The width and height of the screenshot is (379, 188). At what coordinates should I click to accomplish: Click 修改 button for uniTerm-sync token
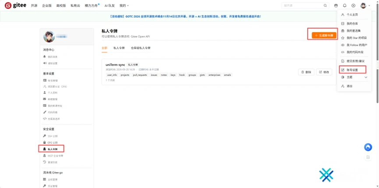click(x=324, y=72)
